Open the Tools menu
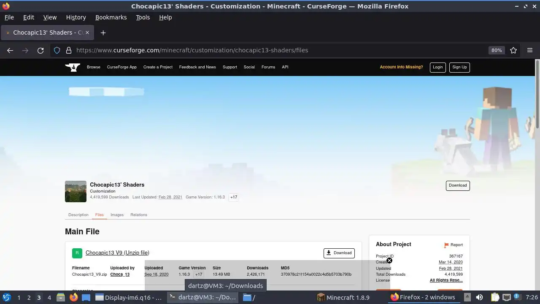Screen dimensions: 540x304 143,17
